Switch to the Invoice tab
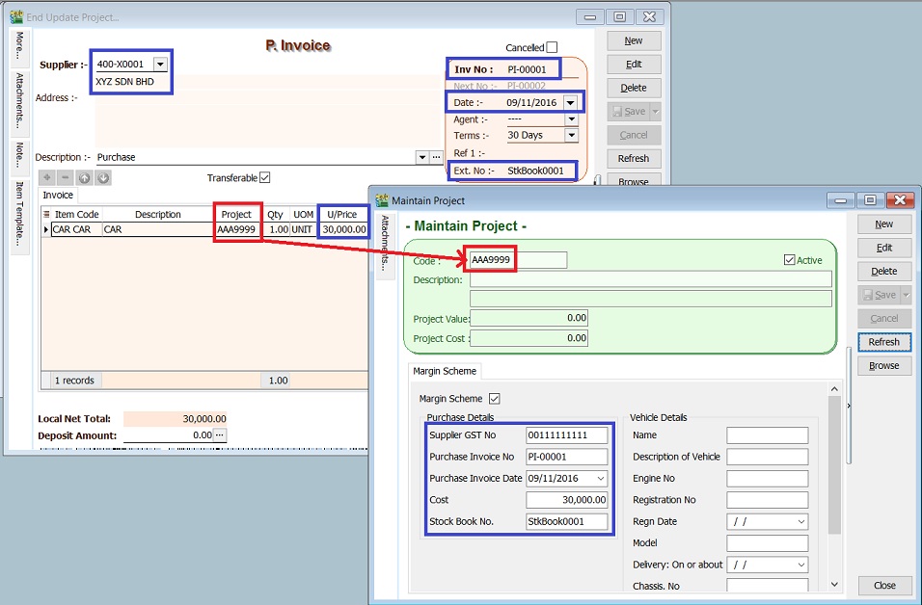 click(x=58, y=196)
